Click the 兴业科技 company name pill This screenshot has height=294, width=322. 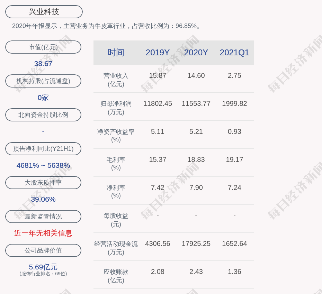pyautogui.click(x=44, y=12)
